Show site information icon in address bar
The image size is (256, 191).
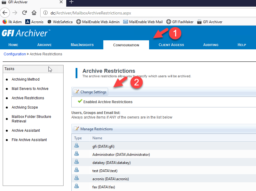pyautogui.click(x=45, y=13)
